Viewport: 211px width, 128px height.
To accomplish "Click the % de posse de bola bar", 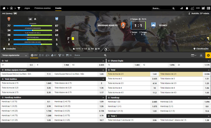I will (33, 35).
